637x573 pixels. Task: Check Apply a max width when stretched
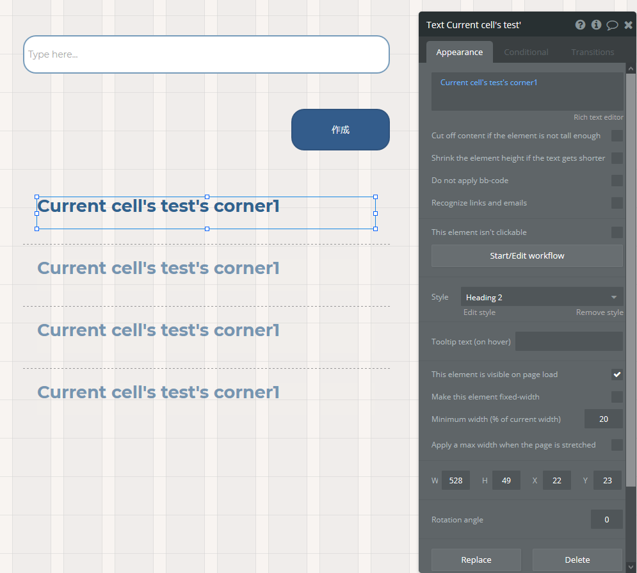(x=617, y=444)
